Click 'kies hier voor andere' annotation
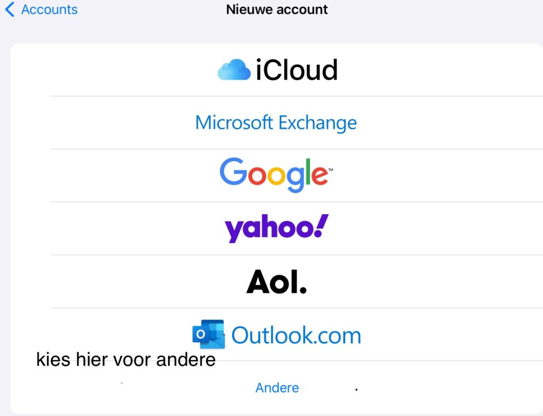 pos(126,360)
